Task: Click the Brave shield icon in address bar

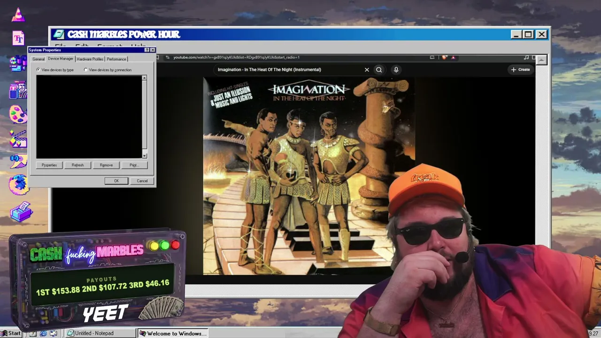Action: [444, 57]
